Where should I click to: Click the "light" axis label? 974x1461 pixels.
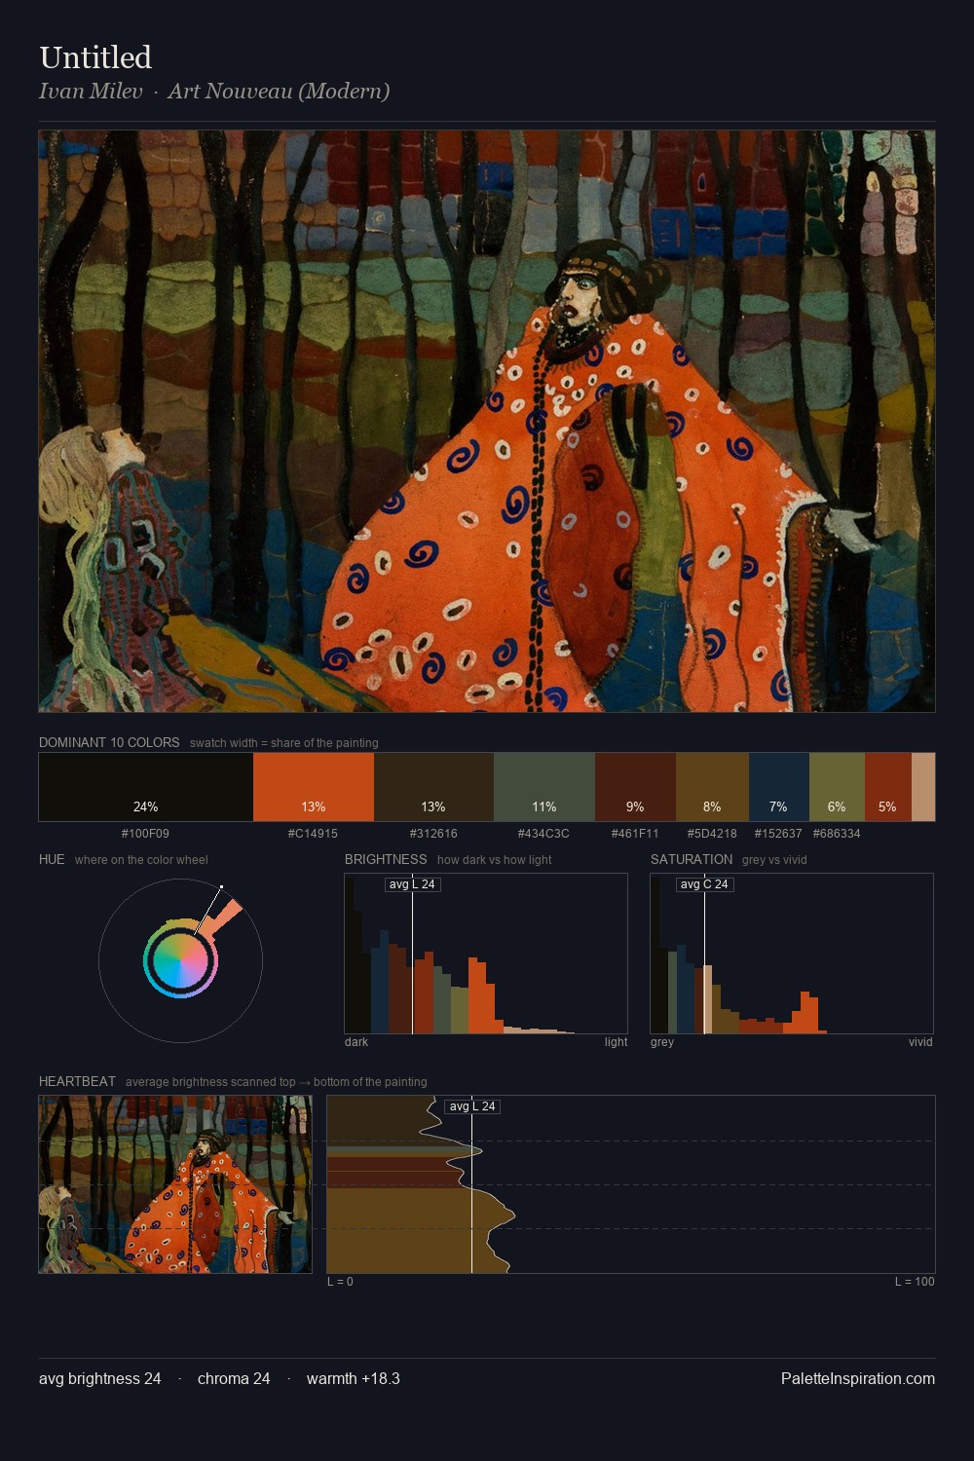click(x=616, y=1042)
